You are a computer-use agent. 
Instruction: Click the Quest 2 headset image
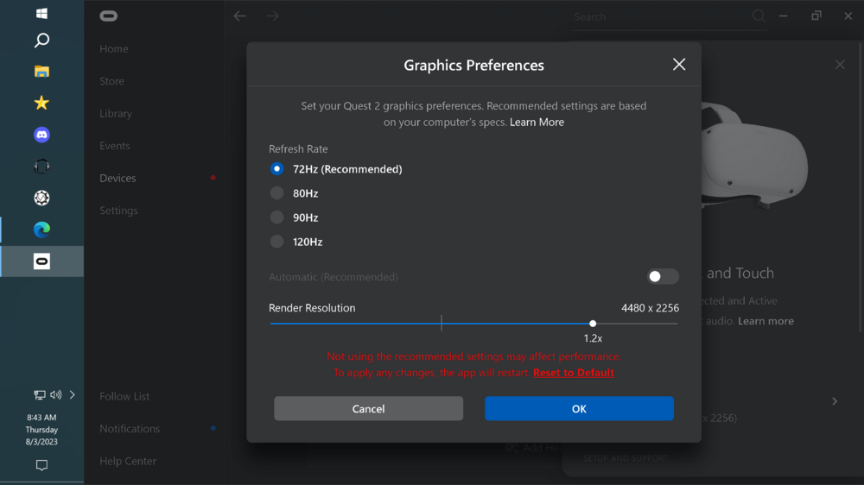click(753, 156)
